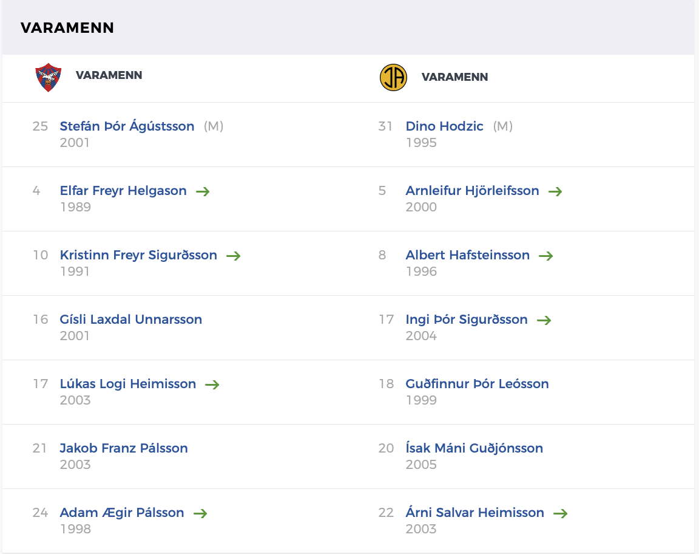Open Stefán Þór Ágústsson player profile
Viewport: 699px width, 554px height.
coord(127,126)
